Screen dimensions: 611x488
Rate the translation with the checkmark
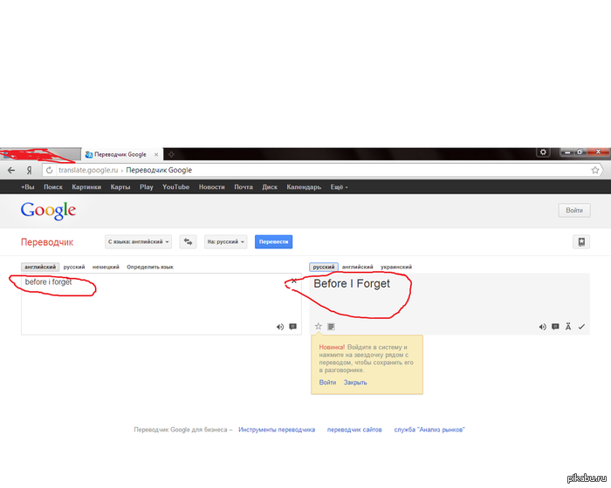[581, 327]
